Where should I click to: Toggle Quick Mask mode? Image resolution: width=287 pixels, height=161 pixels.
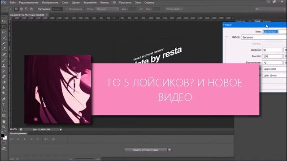pos(4,143)
